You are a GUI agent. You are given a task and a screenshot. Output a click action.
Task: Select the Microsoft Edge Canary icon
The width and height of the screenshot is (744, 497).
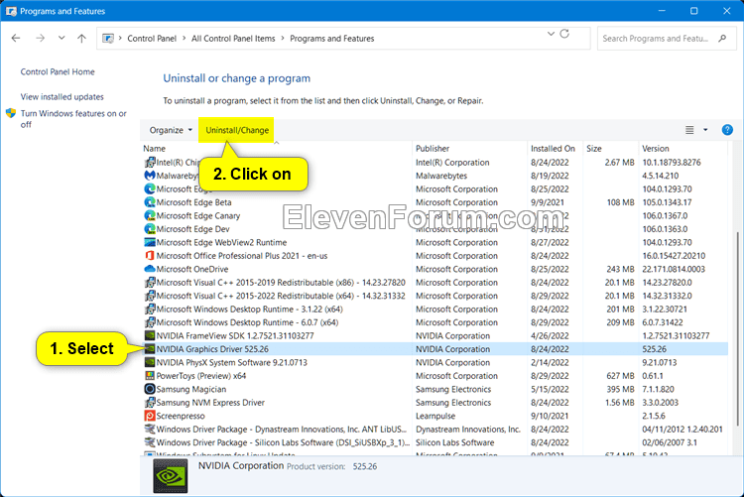pyautogui.click(x=150, y=215)
